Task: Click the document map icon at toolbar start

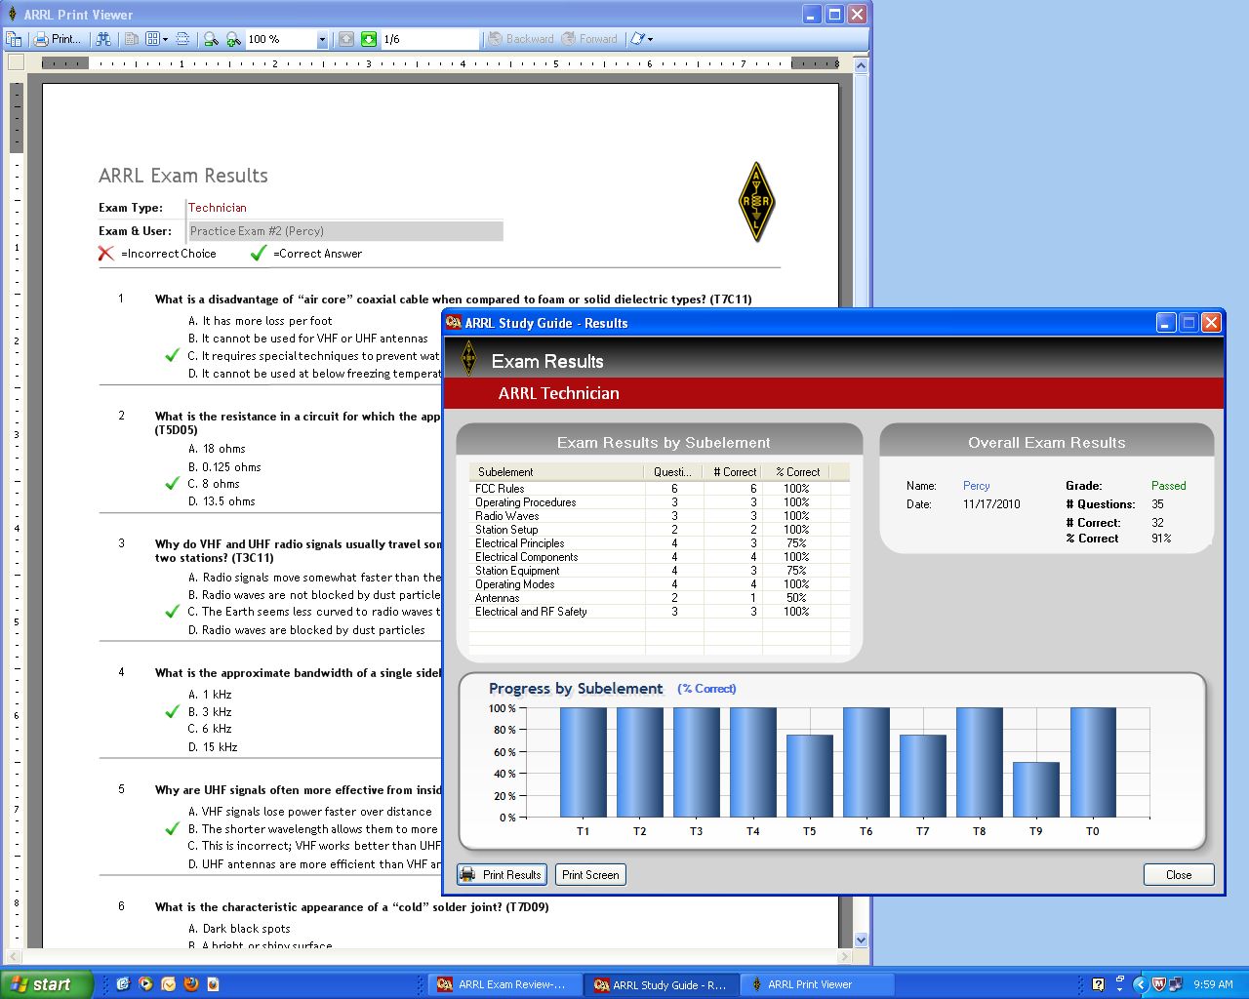Action: (14, 39)
